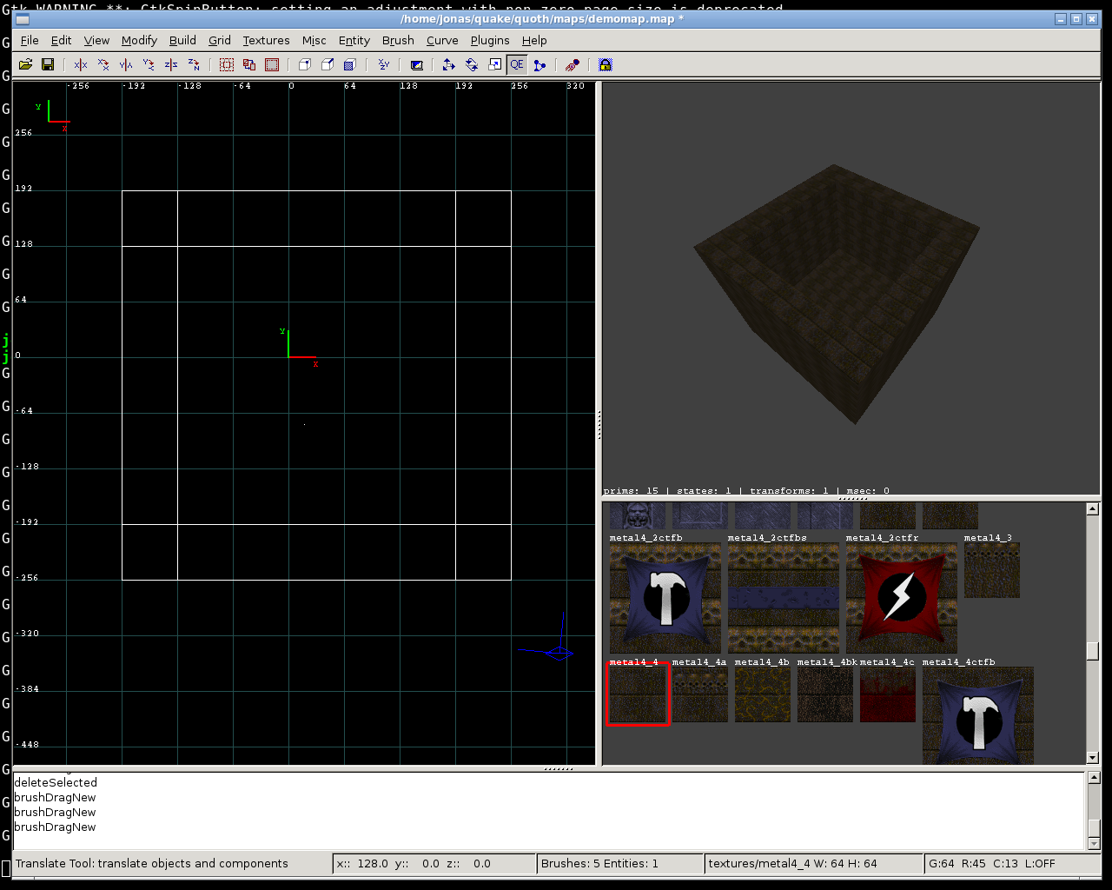The image size is (1112, 890).
Task: Open the Curve menu
Action: (442, 40)
